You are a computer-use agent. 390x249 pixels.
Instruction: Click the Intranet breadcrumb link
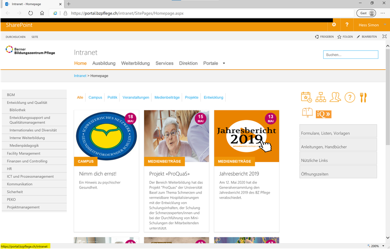coord(80,76)
